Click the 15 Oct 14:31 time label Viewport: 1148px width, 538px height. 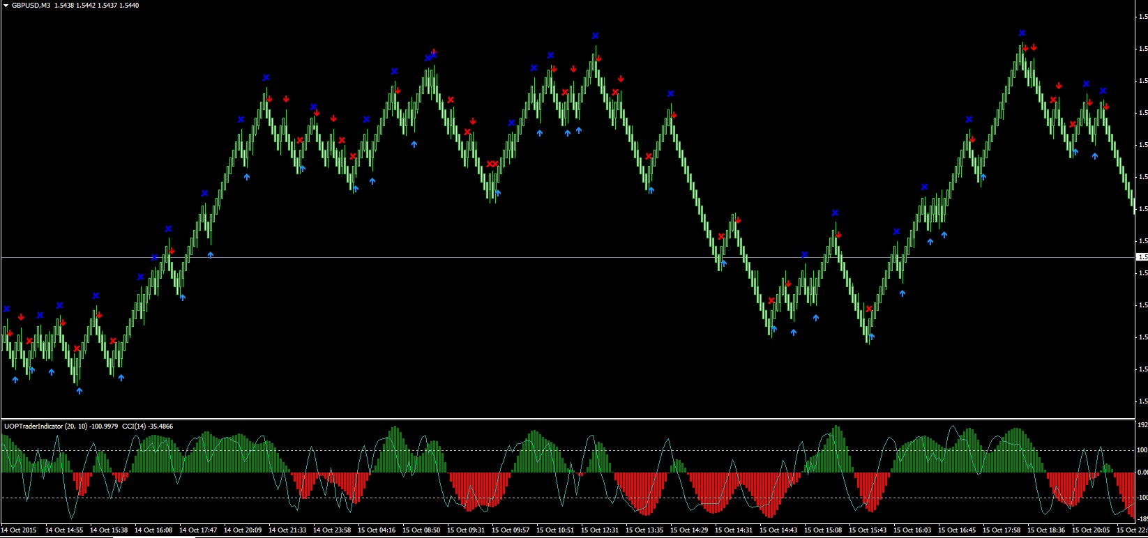pos(734,530)
